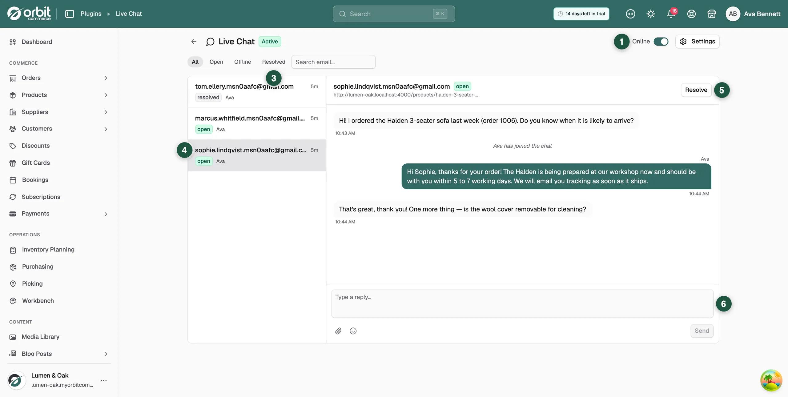Click Plugins in the breadcrumb
788x397 pixels.
(x=91, y=14)
